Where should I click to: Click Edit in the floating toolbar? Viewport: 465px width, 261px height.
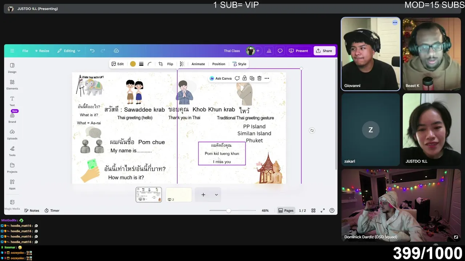coord(117,64)
